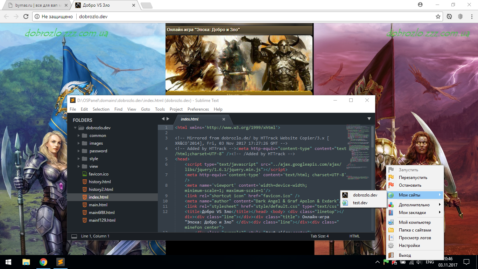Expand the images folder in sidebar
The height and width of the screenshot is (269, 478).
coord(79,143)
